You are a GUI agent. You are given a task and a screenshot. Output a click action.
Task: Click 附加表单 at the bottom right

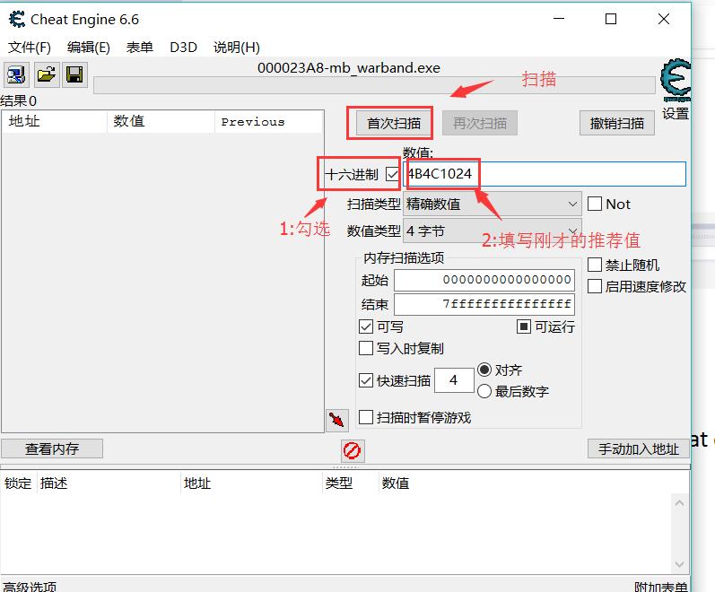click(x=661, y=587)
